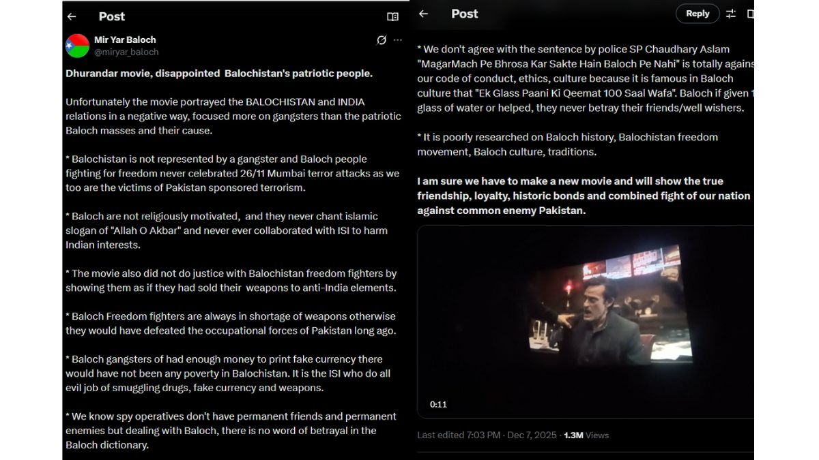Click the reply filter sliders icon
Viewport: 819px width, 460px height.
[x=731, y=14]
